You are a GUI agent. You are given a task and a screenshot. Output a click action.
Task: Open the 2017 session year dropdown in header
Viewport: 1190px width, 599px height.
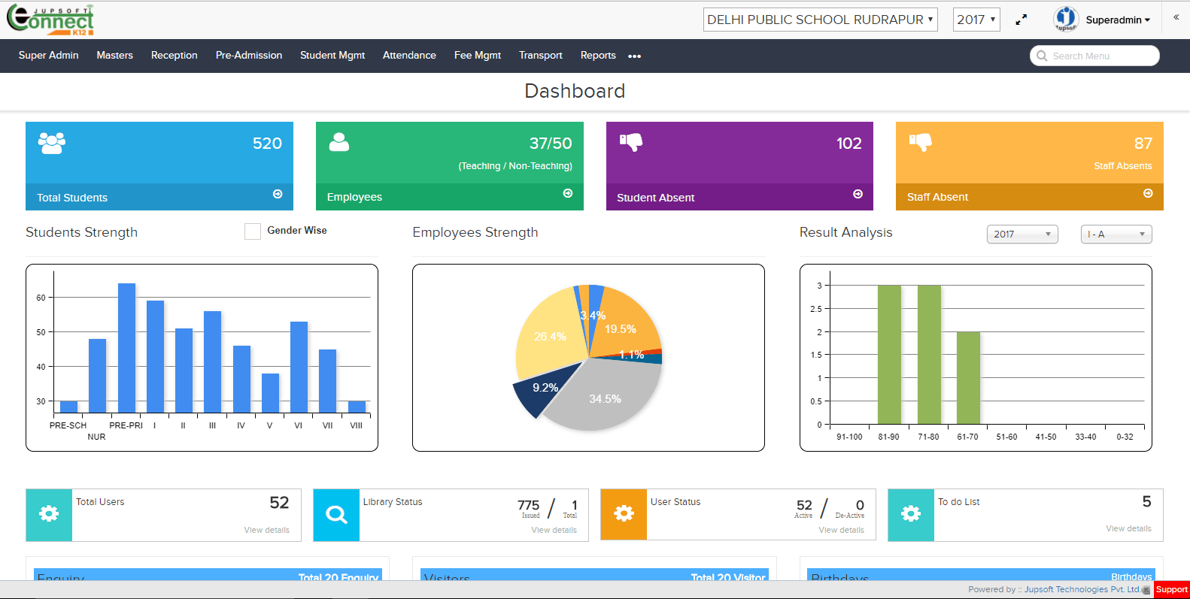pos(976,20)
